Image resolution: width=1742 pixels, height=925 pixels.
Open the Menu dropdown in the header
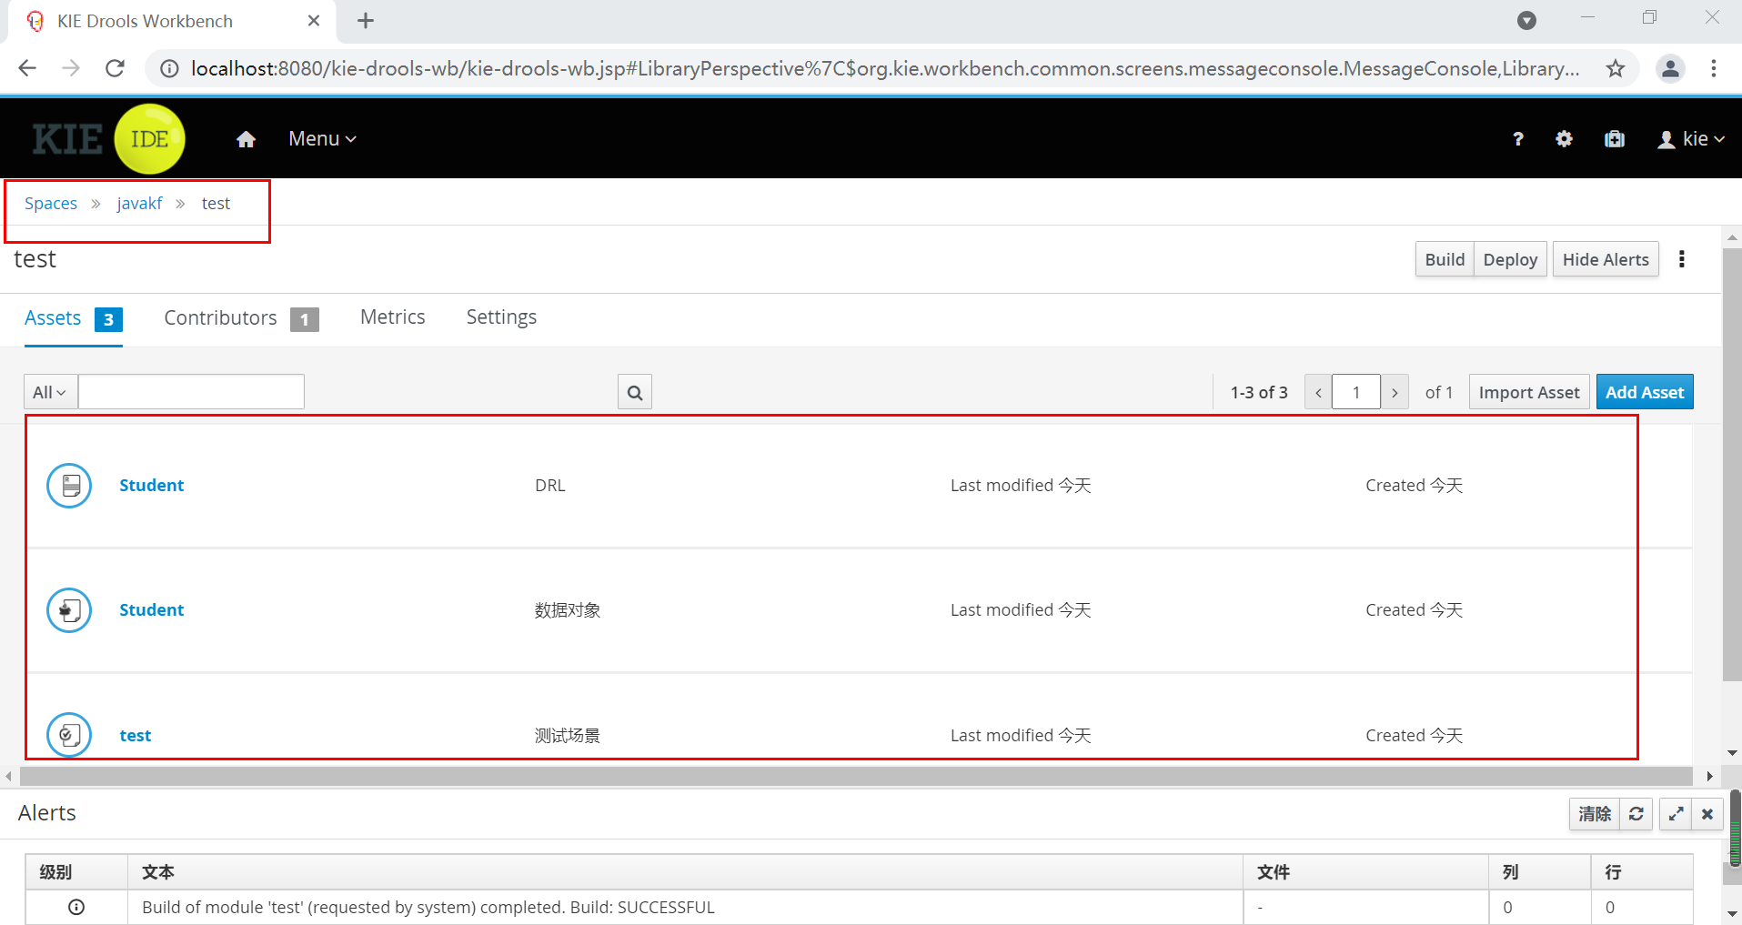[x=320, y=138]
